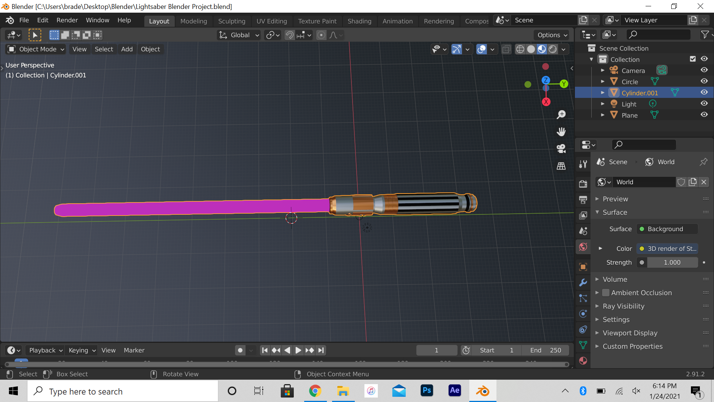
Task: Open the viewport shading options dropdown arrow
Action: (x=564, y=49)
